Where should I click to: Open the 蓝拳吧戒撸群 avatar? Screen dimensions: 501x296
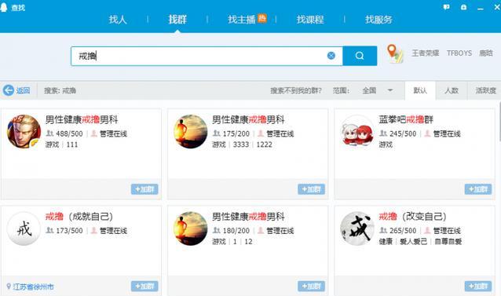pyautogui.click(x=357, y=132)
